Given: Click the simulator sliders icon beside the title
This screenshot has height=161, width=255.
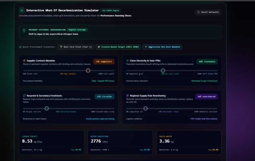Looking at the screenshot, I should [x=22, y=10].
